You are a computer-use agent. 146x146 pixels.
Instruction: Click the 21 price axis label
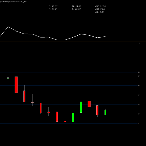point(139,95)
